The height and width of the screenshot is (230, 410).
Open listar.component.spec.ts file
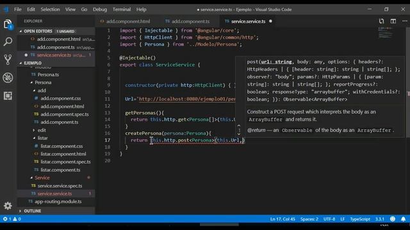65,162
